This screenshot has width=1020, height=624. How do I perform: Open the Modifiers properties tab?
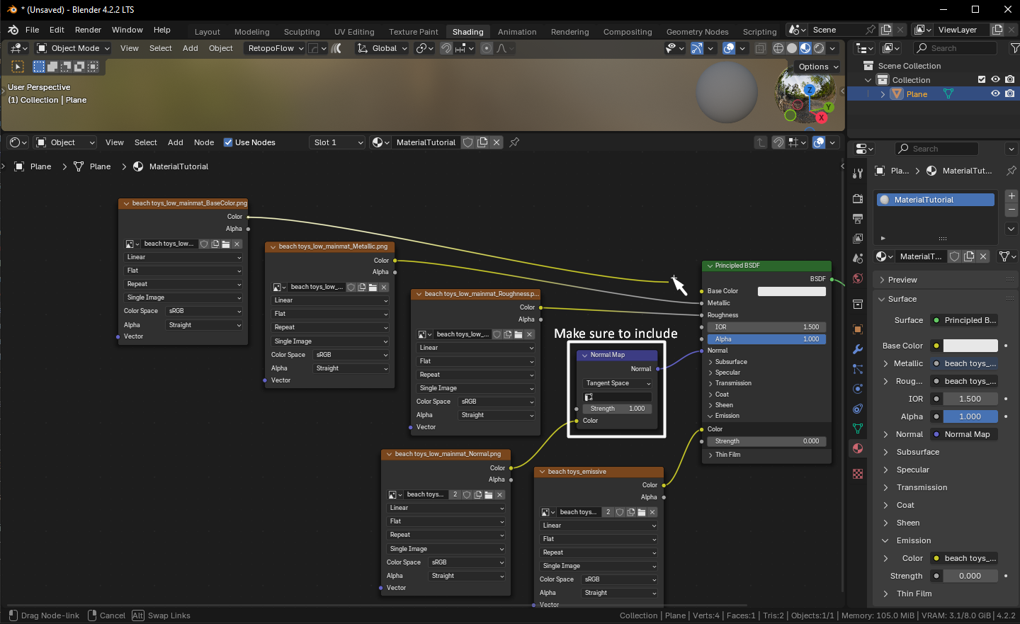tap(858, 349)
